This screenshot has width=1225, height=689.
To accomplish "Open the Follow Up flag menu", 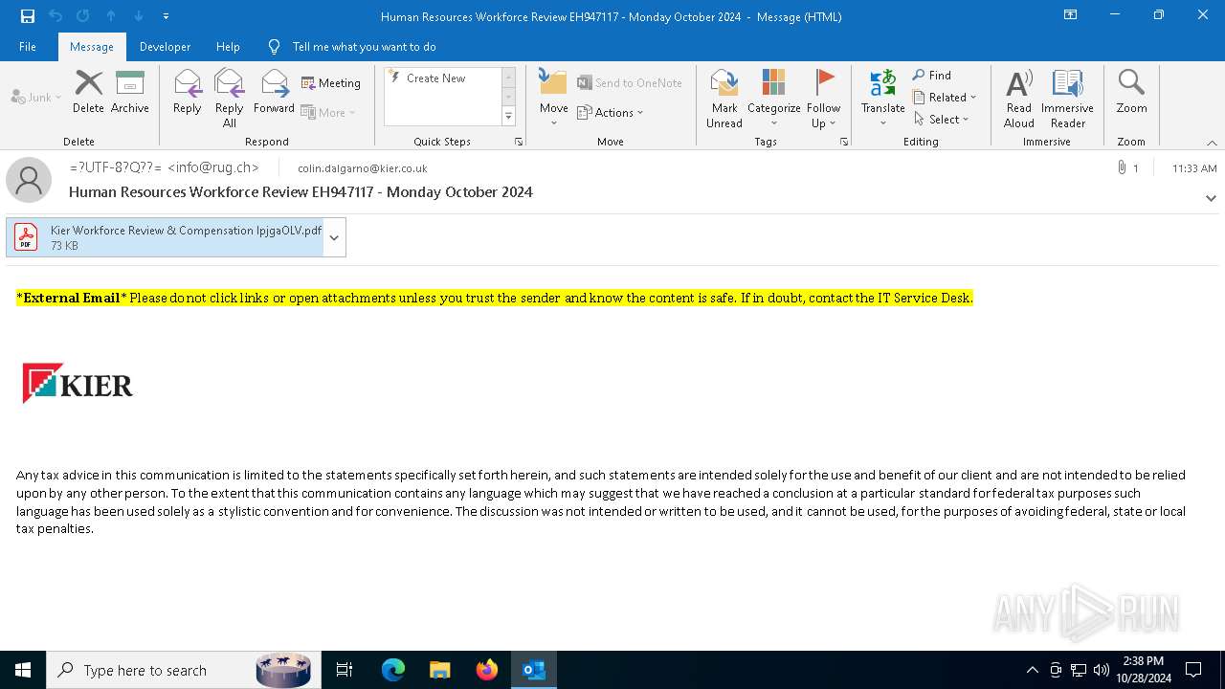I will click(823, 98).
